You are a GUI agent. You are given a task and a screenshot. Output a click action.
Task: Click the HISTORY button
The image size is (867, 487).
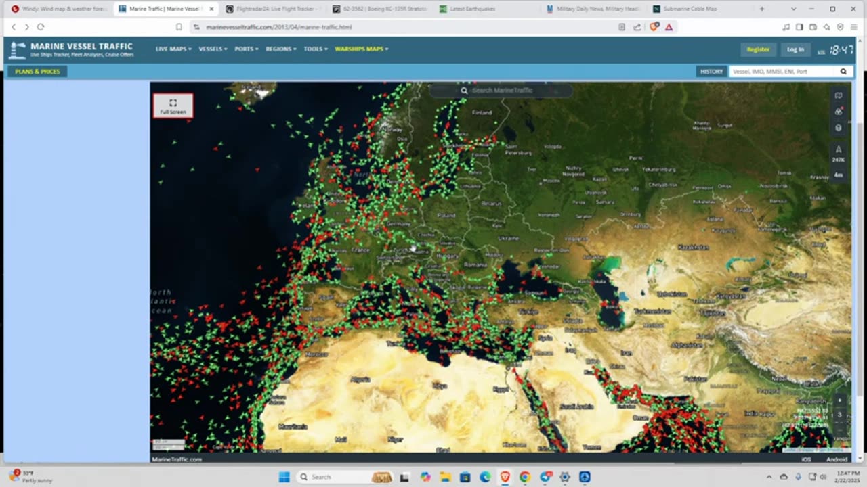pos(711,71)
